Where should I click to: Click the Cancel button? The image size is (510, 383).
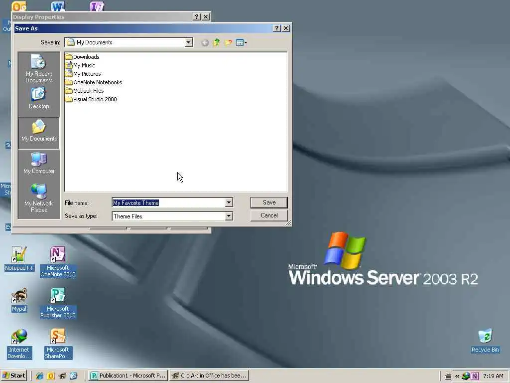coord(269,215)
